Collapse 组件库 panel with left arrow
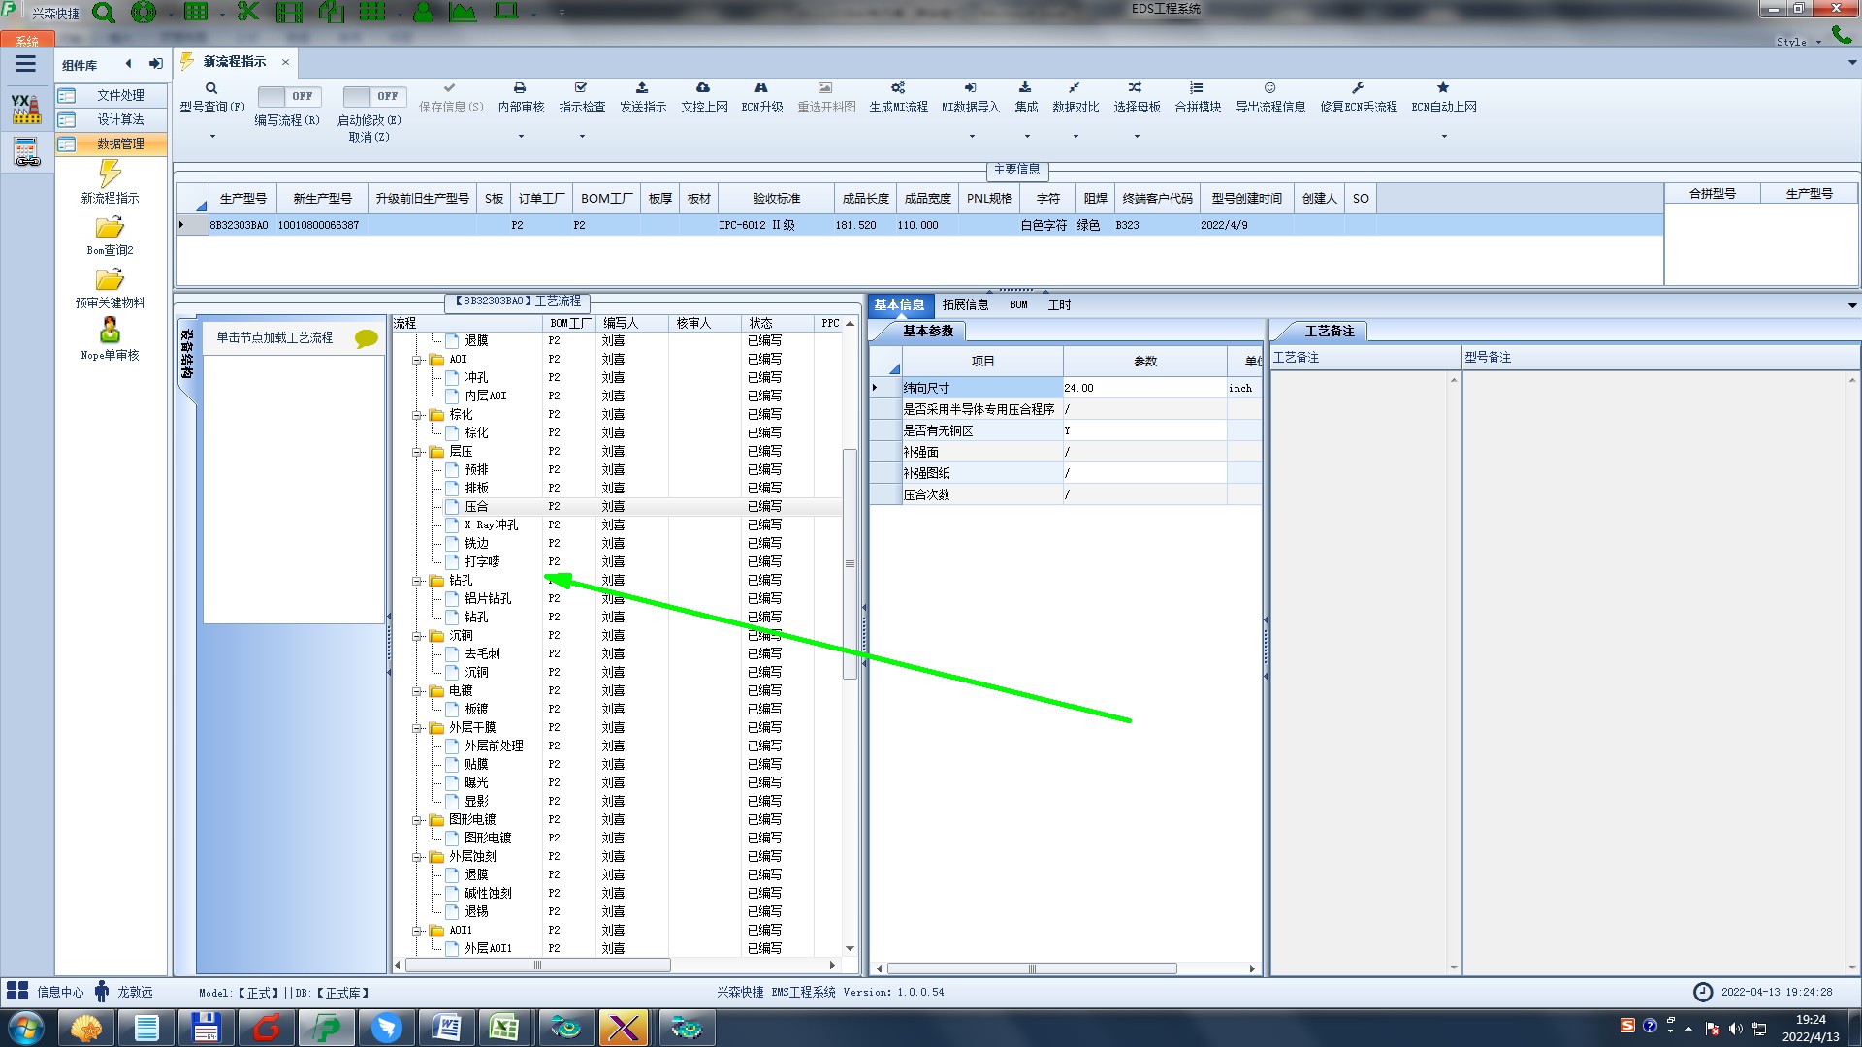Viewport: 1862px width, 1047px height. [x=128, y=64]
